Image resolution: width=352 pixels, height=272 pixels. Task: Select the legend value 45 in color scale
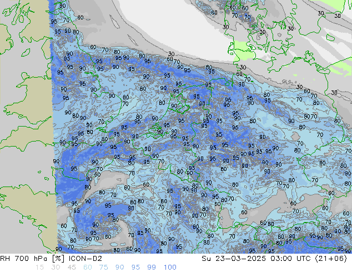click(x=72, y=268)
